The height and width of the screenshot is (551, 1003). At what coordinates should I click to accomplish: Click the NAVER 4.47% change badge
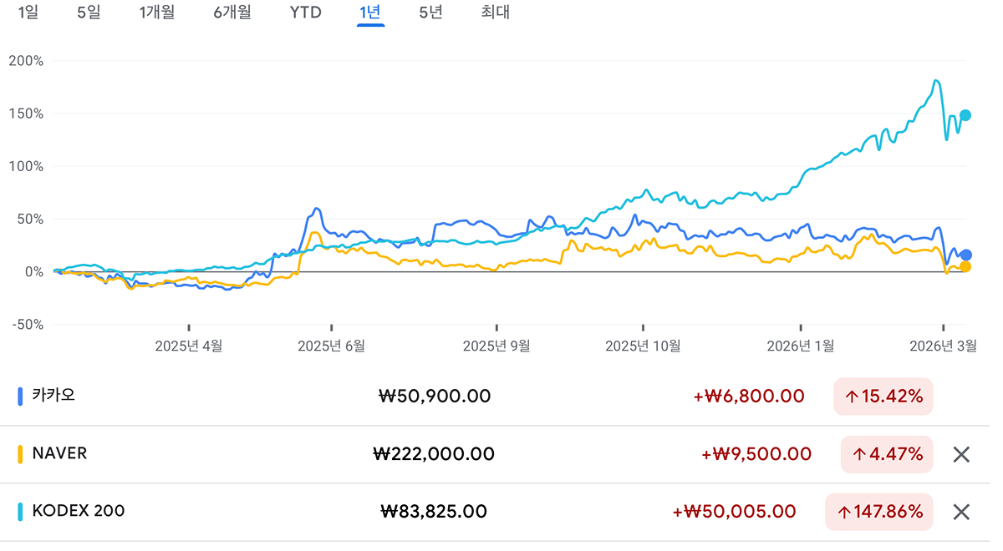coord(886,454)
